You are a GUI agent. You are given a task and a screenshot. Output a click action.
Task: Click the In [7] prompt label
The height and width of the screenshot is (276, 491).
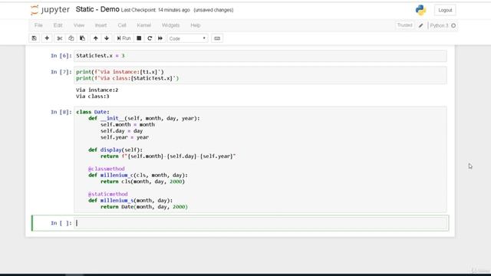point(61,72)
